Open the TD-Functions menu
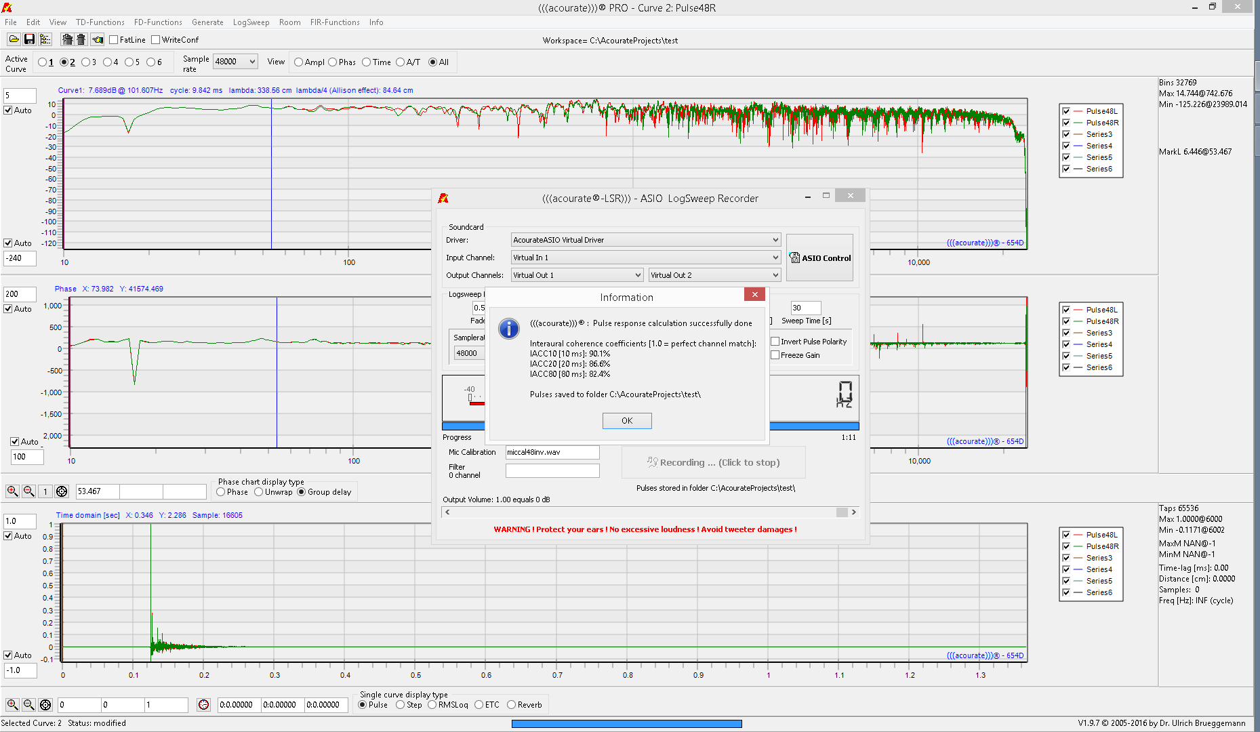The width and height of the screenshot is (1260, 732). point(100,22)
